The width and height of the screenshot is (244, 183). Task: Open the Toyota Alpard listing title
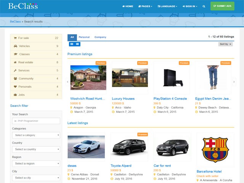[x=121, y=165]
